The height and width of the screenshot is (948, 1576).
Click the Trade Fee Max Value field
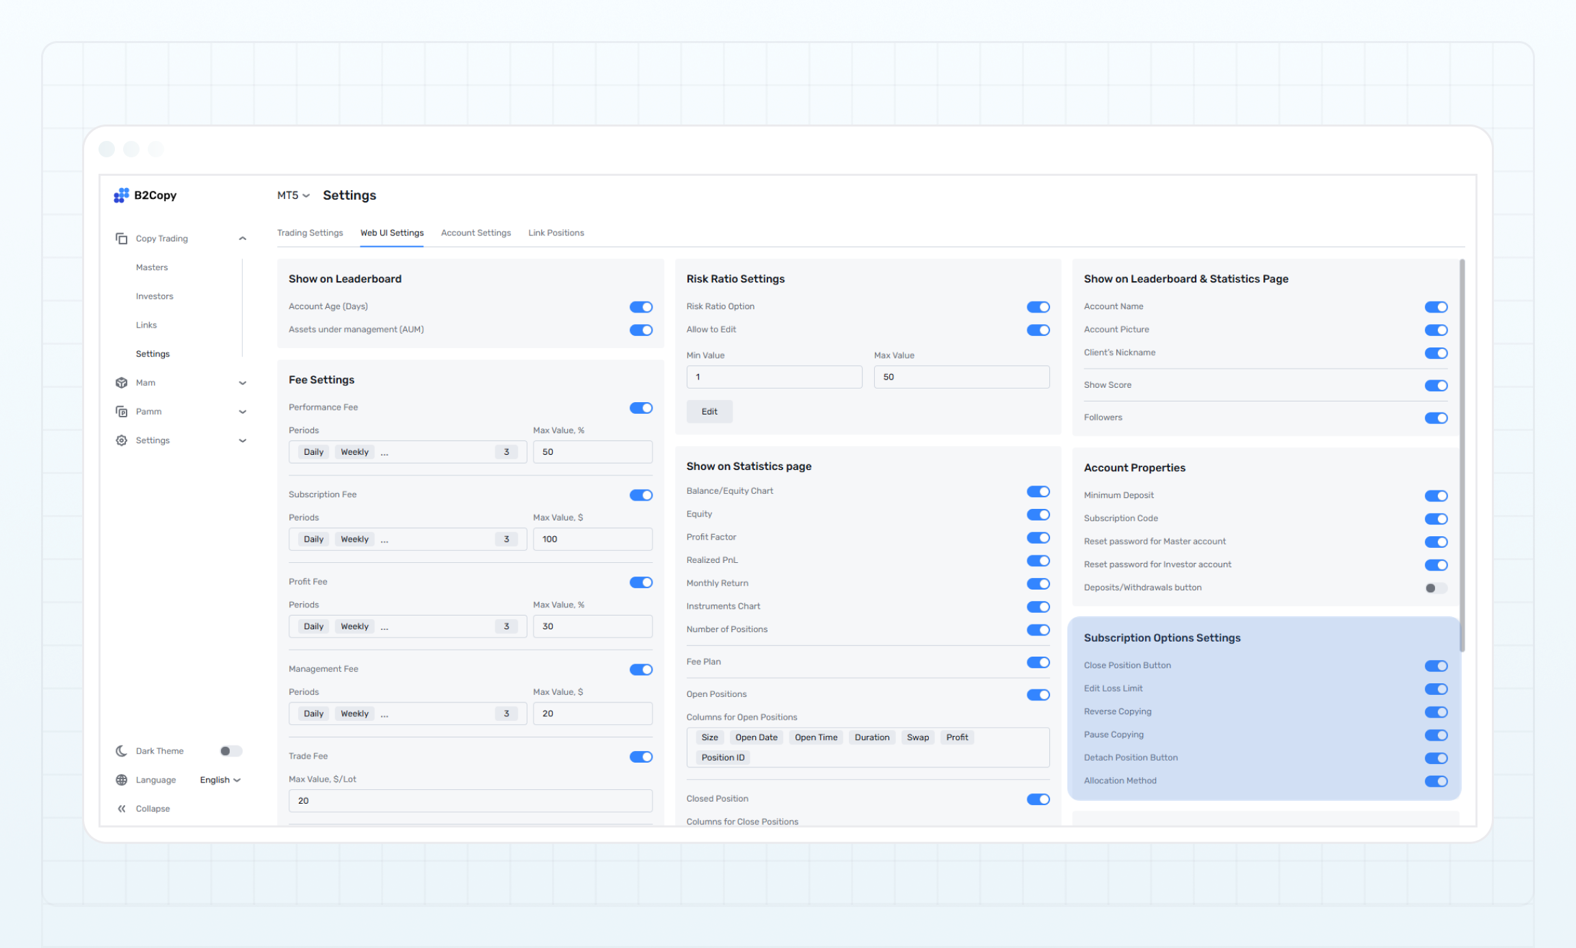[x=470, y=801]
